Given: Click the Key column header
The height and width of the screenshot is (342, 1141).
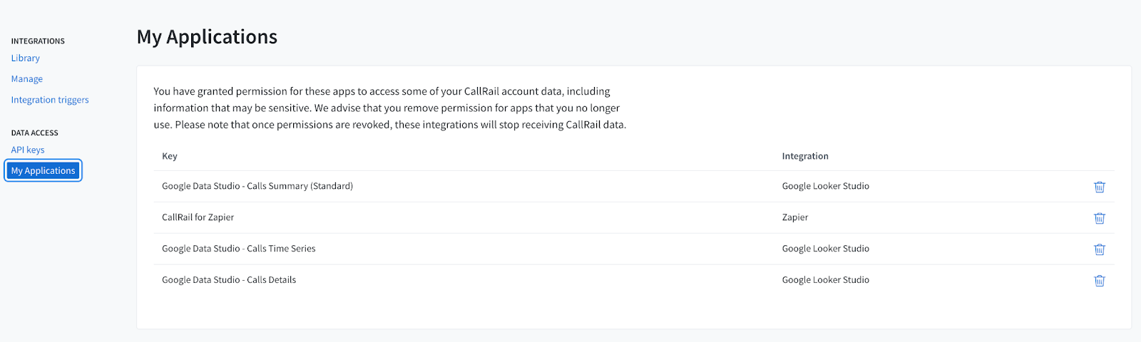Looking at the screenshot, I should [170, 156].
